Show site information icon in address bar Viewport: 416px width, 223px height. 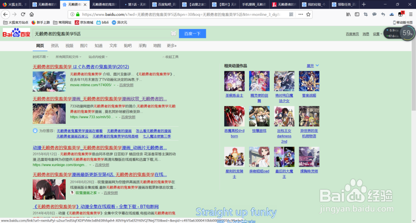tap(72, 14)
